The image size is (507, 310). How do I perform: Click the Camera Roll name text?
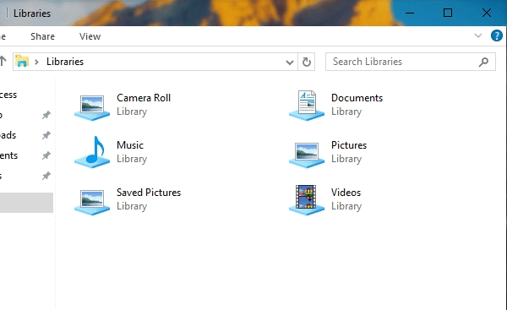click(x=144, y=98)
